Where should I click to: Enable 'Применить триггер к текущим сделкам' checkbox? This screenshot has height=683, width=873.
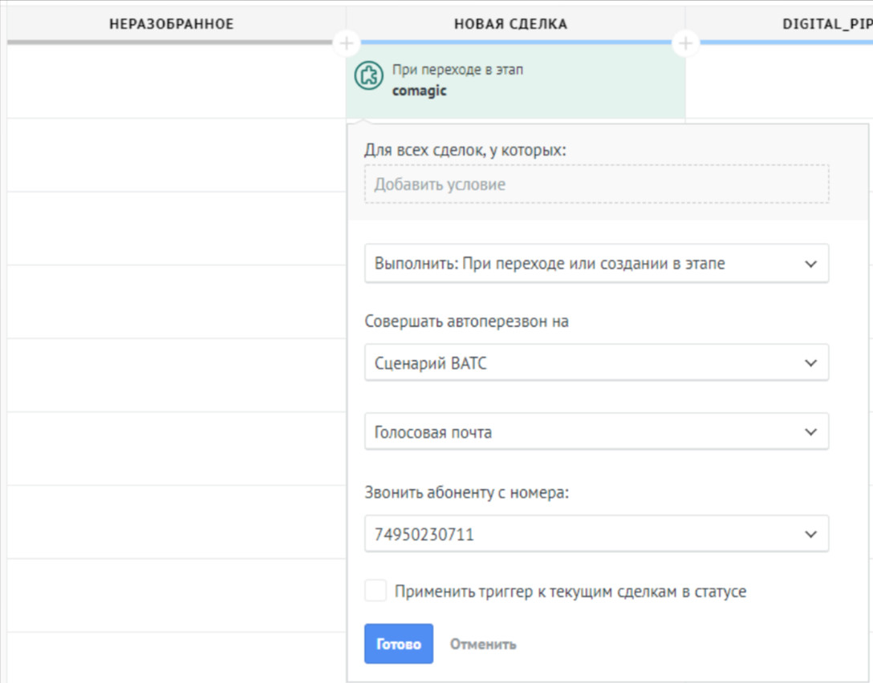coord(376,591)
